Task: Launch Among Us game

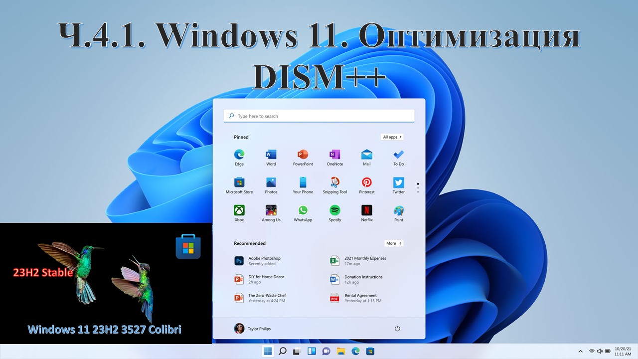Action: (271, 213)
